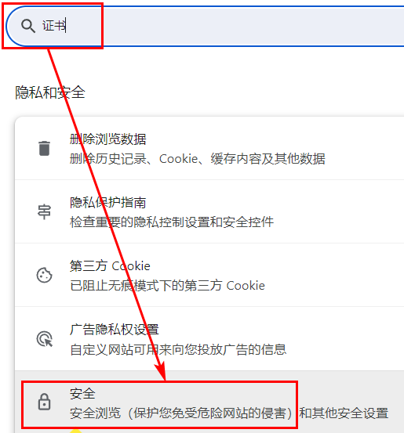Viewport: 404px width, 433px height.
Task: Open 广告隐私权设置 entry
Action: [x=209, y=338]
